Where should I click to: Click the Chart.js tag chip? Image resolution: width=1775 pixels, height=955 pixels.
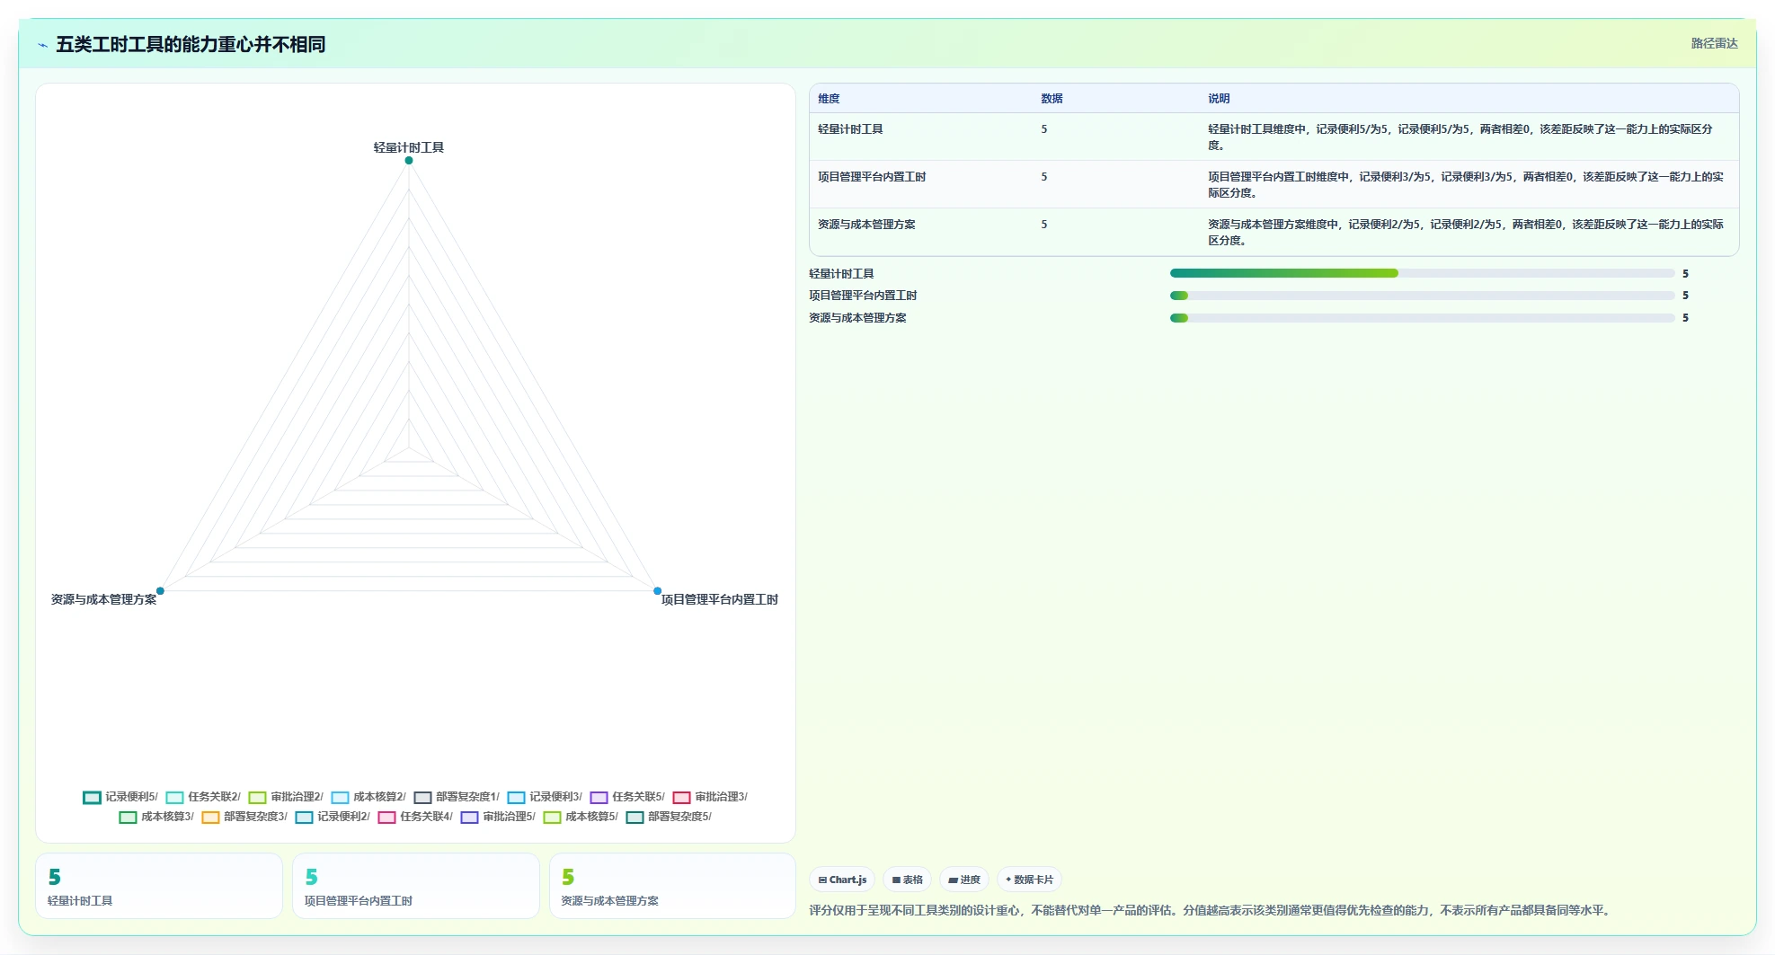point(842,880)
